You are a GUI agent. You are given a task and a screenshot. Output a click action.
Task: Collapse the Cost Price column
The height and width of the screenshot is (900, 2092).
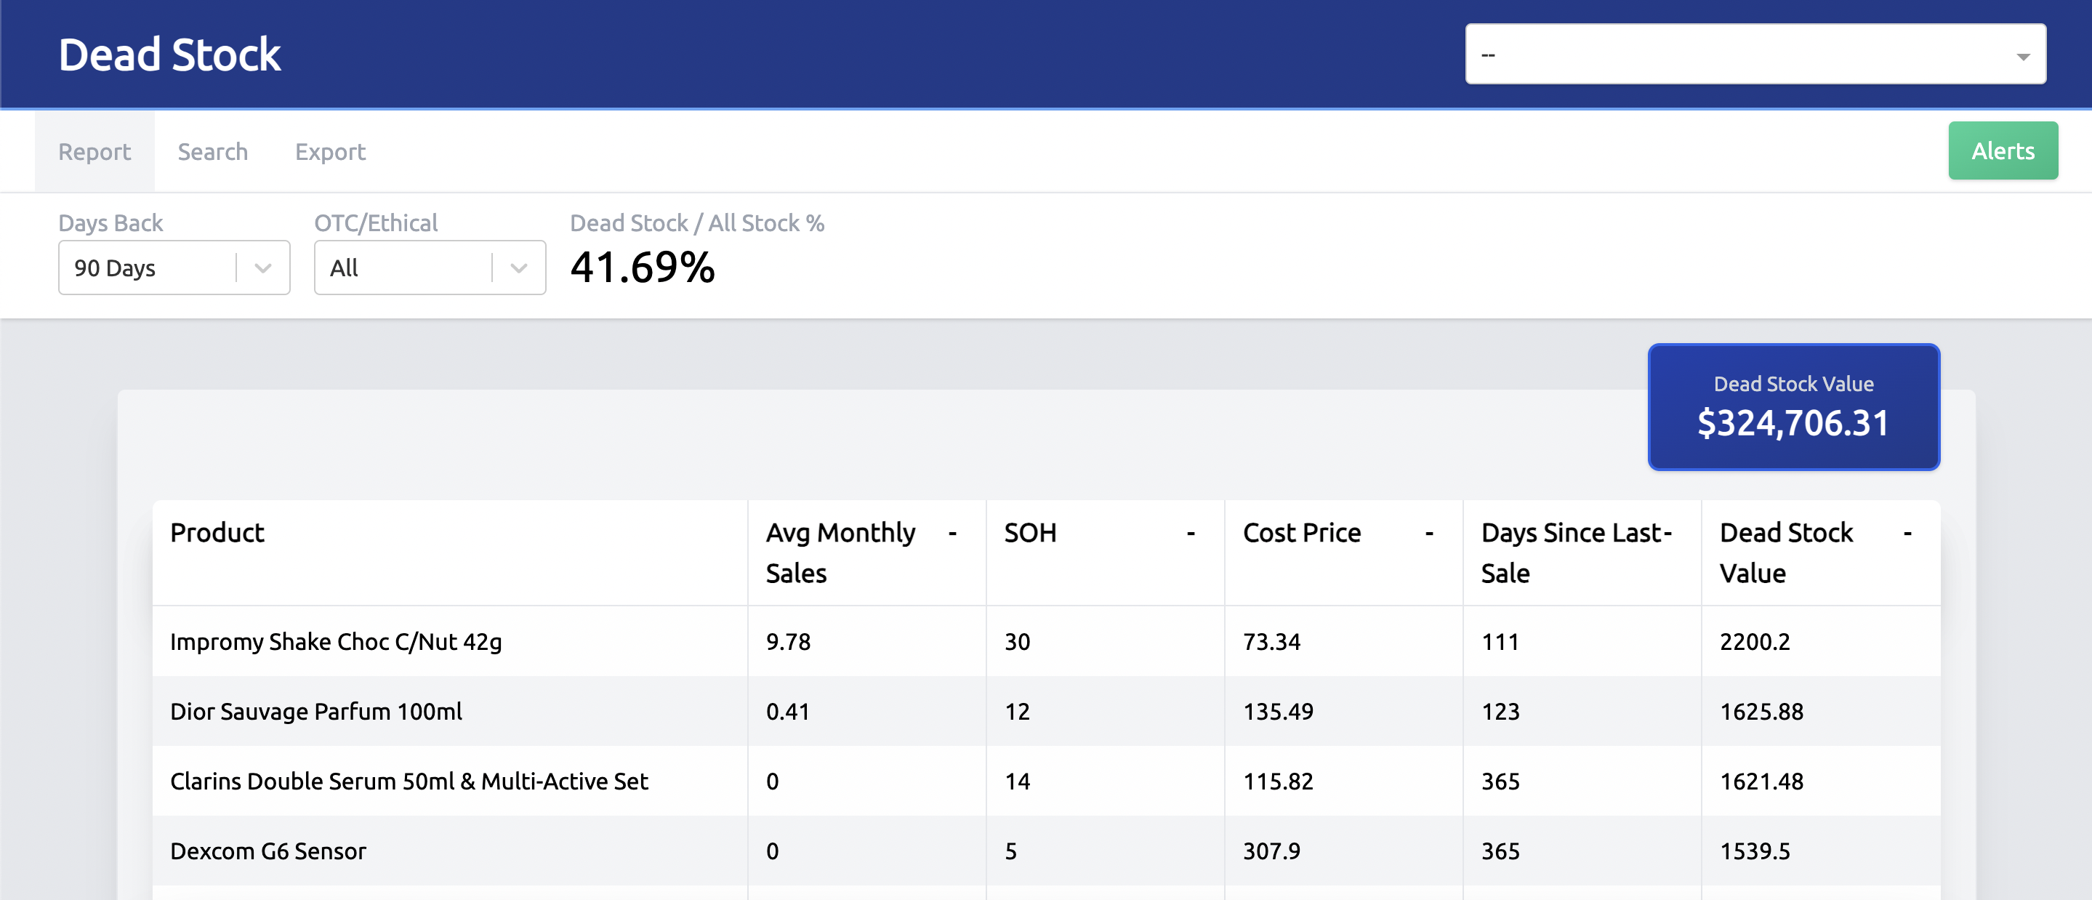point(1428,534)
